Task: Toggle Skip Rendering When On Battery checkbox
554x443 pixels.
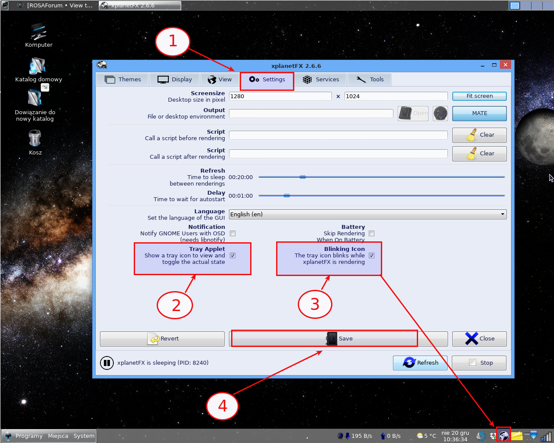Action: [371, 234]
